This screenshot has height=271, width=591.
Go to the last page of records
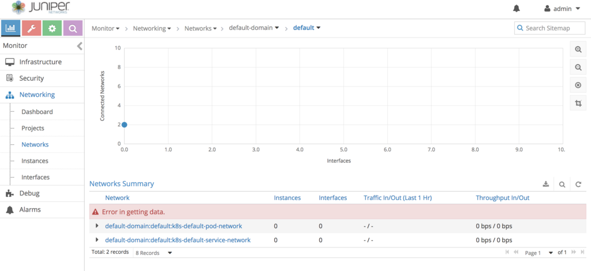583,252
